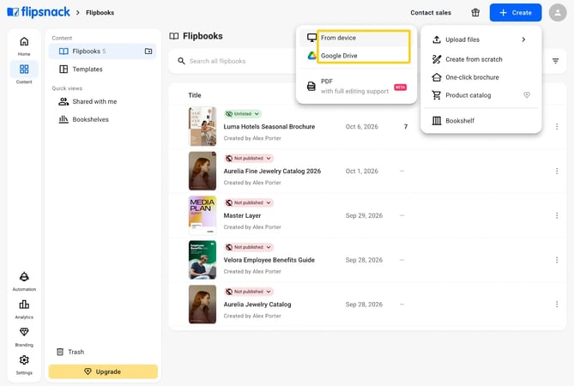Viewport: 574px width, 386px height.
Task: Click the gift icon in the header
Action: coord(475,13)
